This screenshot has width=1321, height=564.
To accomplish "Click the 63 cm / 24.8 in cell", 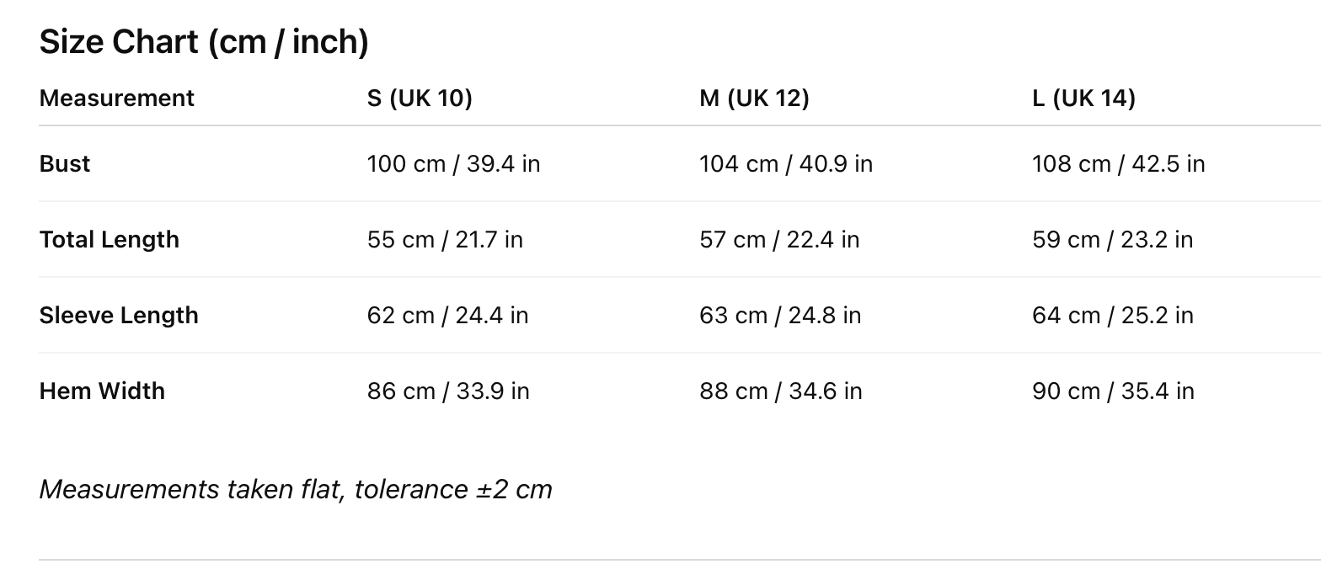I will (x=780, y=316).
